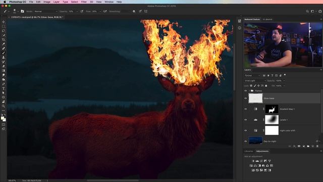The height and width of the screenshot is (182, 323).
Task: Open the layer filter Kind dropdown
Action: click(252, 75)
